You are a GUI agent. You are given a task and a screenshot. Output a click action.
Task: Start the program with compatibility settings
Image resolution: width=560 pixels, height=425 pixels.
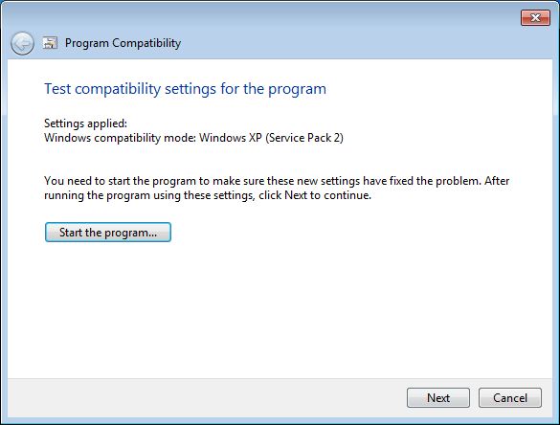108,233
